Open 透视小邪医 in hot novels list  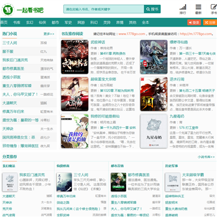[11, 77]
